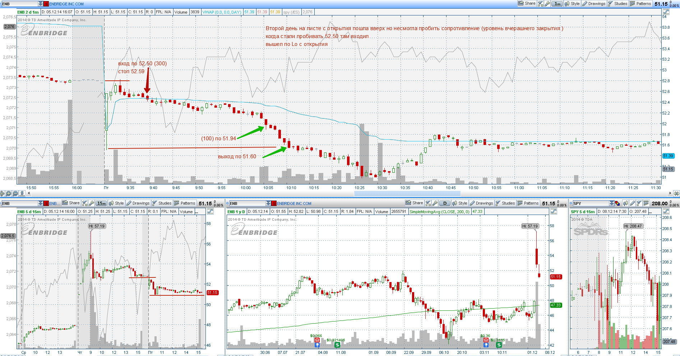680x356 pixels.
Task: Change the D timeframe button in daily chart
Action: click(445, 203)
